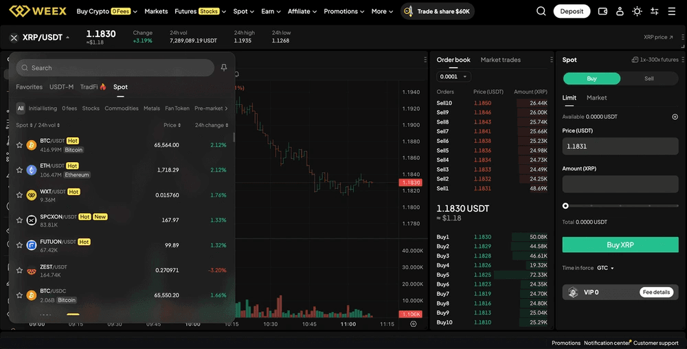Switch to the TradFi tab

[93, 87]
